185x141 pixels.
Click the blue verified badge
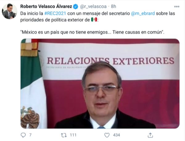pos(76,7)
